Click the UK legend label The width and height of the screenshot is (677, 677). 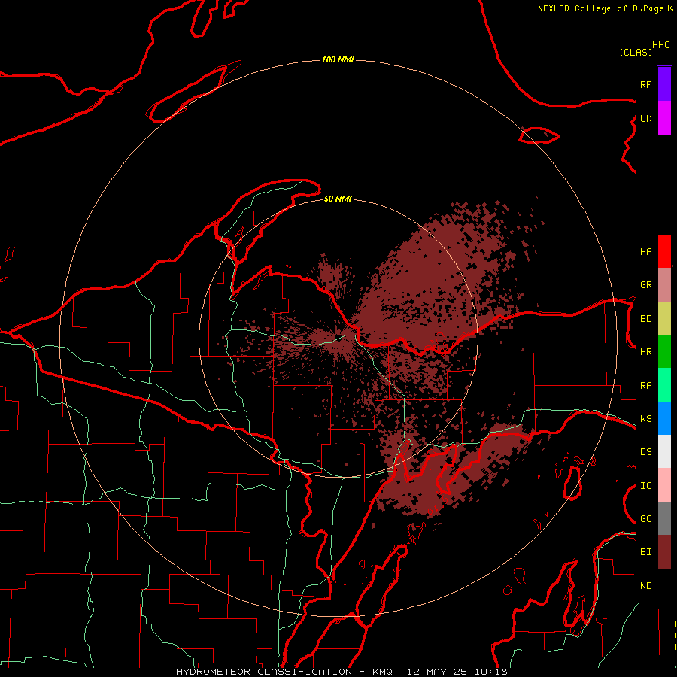click(x=645, y=118)
